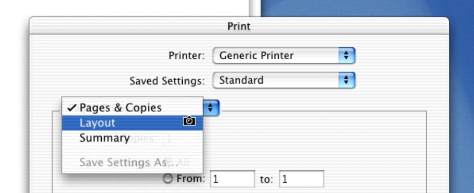Click the Saved Settings blue arrow button
The image size is (474, 193).
pyautogui.click(x=347, y=80)
